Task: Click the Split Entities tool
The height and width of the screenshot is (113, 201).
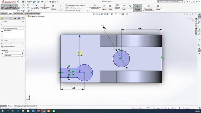Action: [104, 8]
